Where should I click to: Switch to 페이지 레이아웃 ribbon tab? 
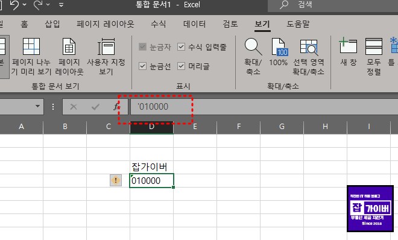(106, 24)
